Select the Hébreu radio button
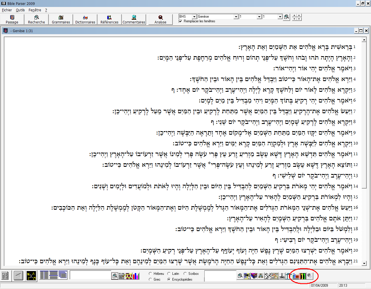Screen dimensions: 371x289 (150, 274)
